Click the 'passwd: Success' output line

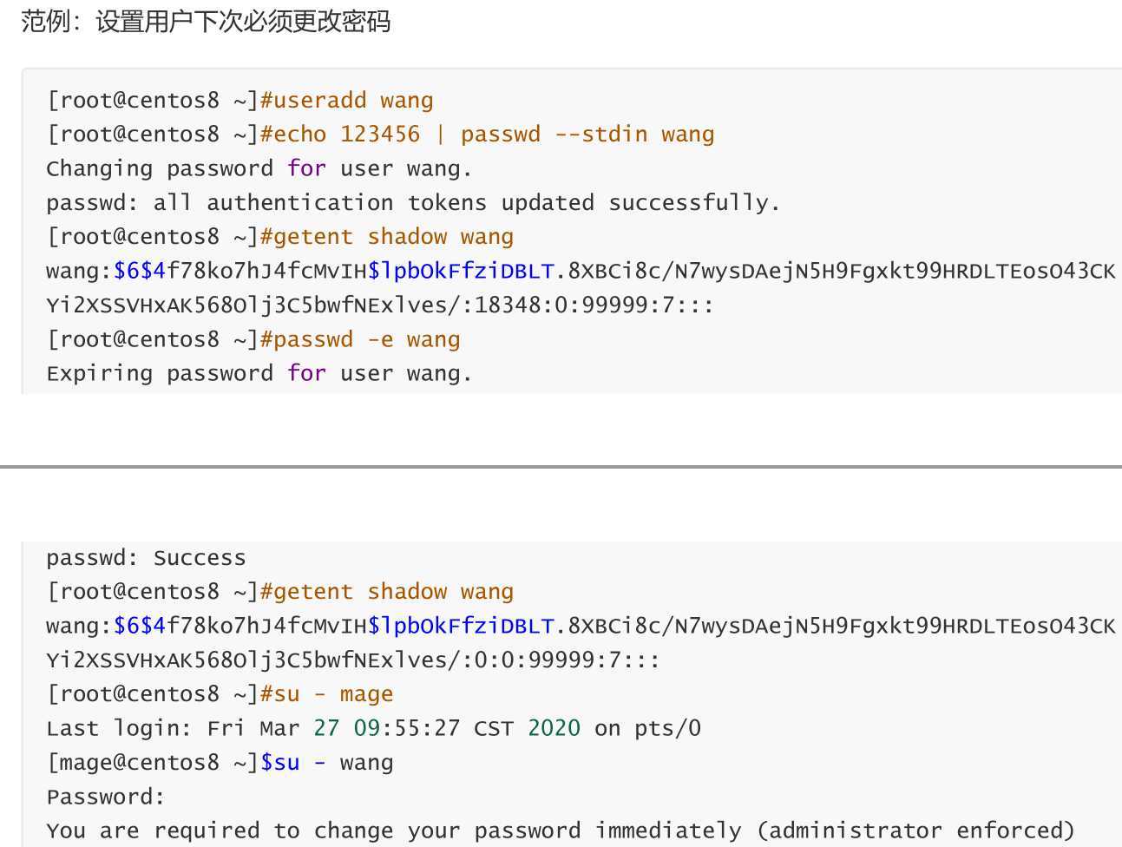(146, 558)
